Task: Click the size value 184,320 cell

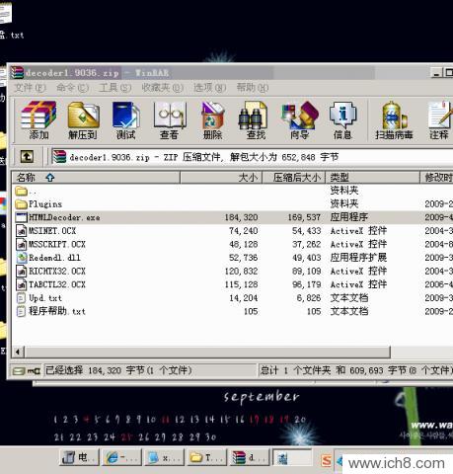Action: point(241,217)
